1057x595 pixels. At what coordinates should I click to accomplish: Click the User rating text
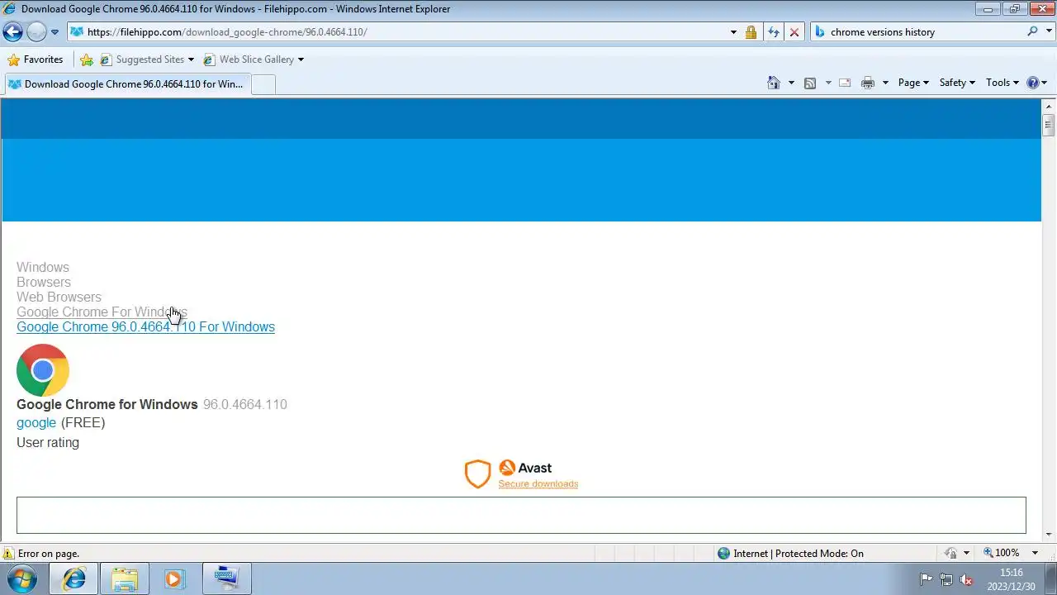48,442
